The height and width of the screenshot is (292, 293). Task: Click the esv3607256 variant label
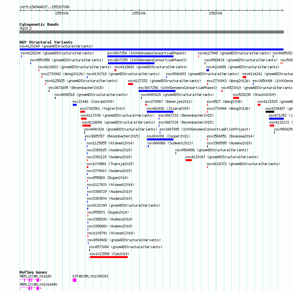click(178, 88)
